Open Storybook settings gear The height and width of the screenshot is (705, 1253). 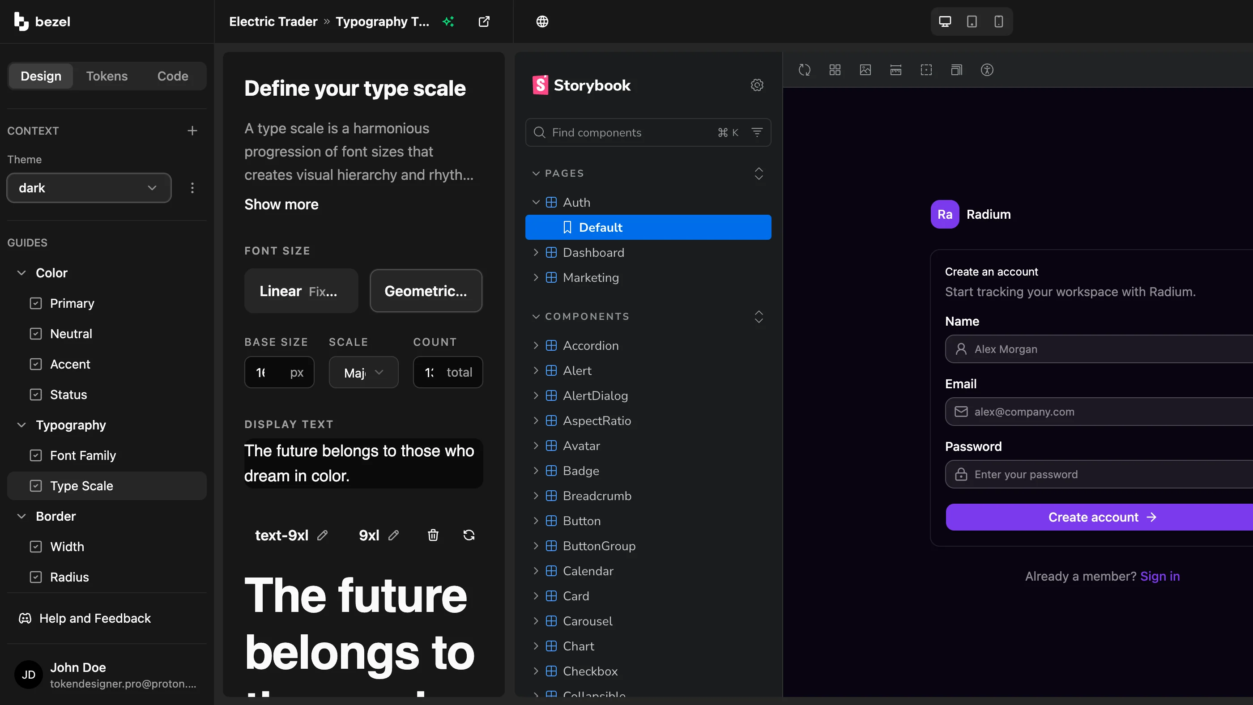click(x=757, y=85)
